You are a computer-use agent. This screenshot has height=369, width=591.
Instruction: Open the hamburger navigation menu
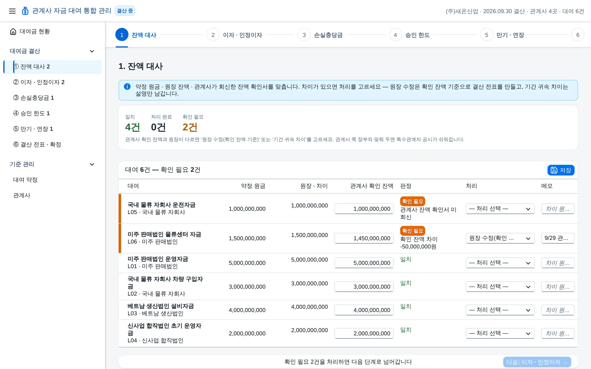click(x=12, y=11)
